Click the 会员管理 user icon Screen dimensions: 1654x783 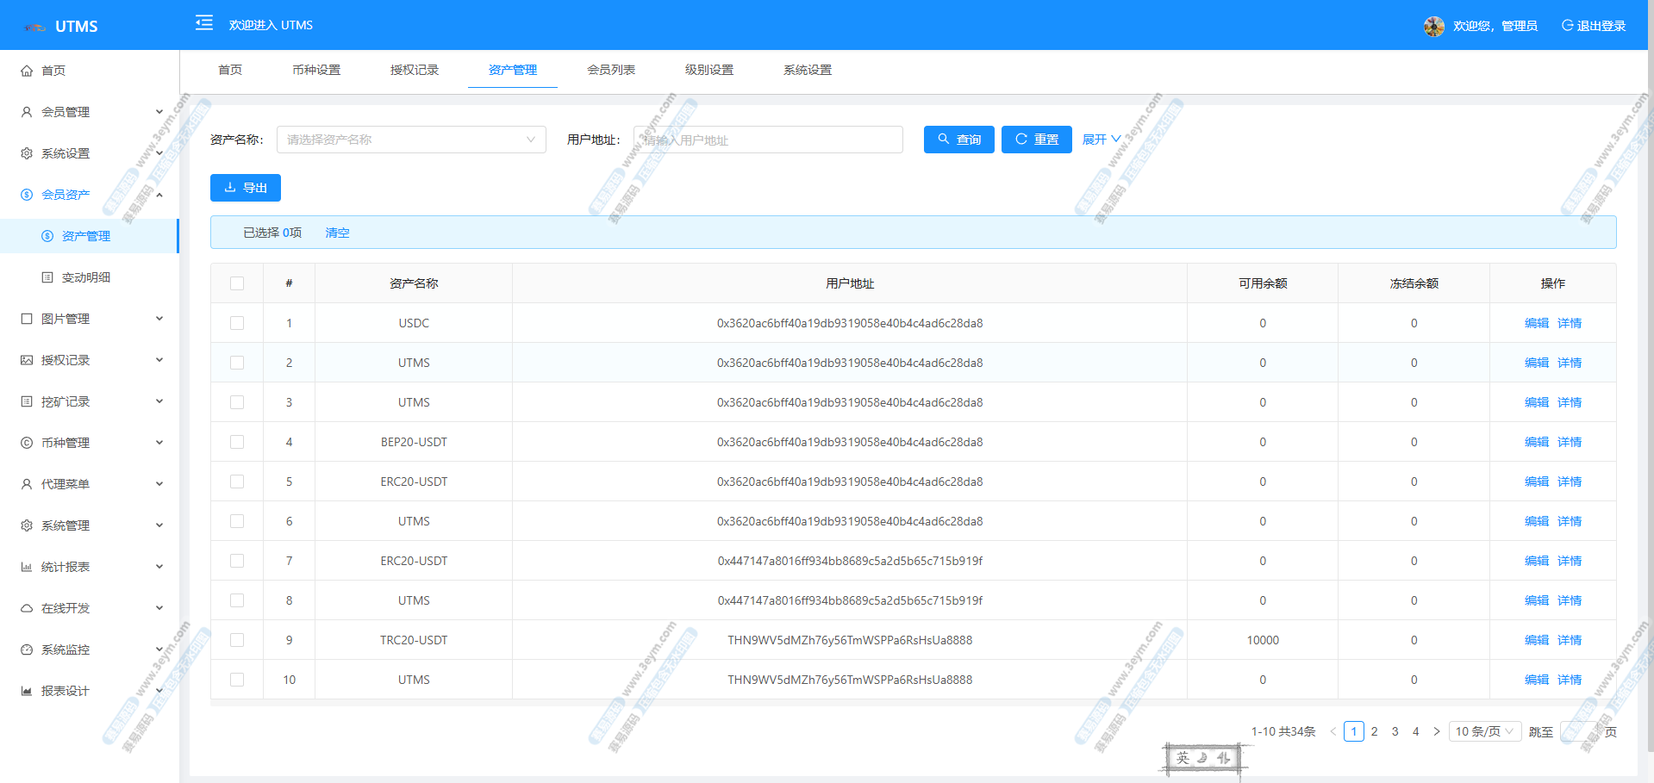point(27,112)
